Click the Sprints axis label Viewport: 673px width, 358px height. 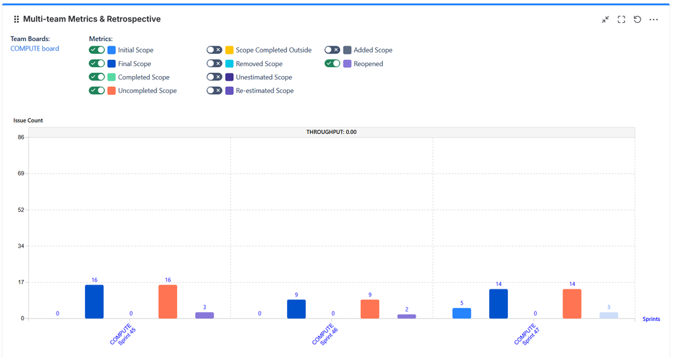coord(651,319)
